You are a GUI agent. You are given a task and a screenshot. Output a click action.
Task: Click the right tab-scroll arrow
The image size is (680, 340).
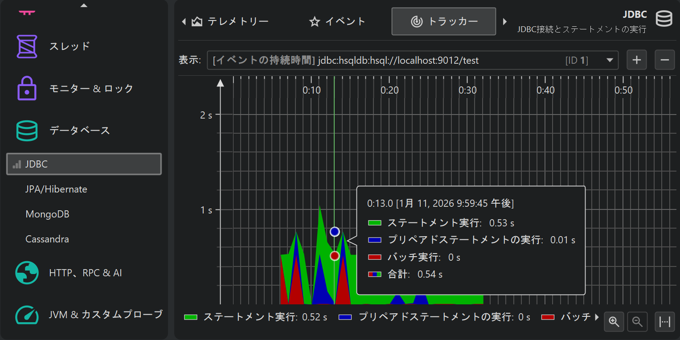[505, 21]
